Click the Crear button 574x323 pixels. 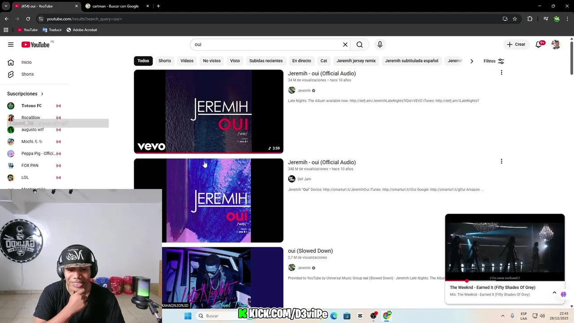coord(516,44)
